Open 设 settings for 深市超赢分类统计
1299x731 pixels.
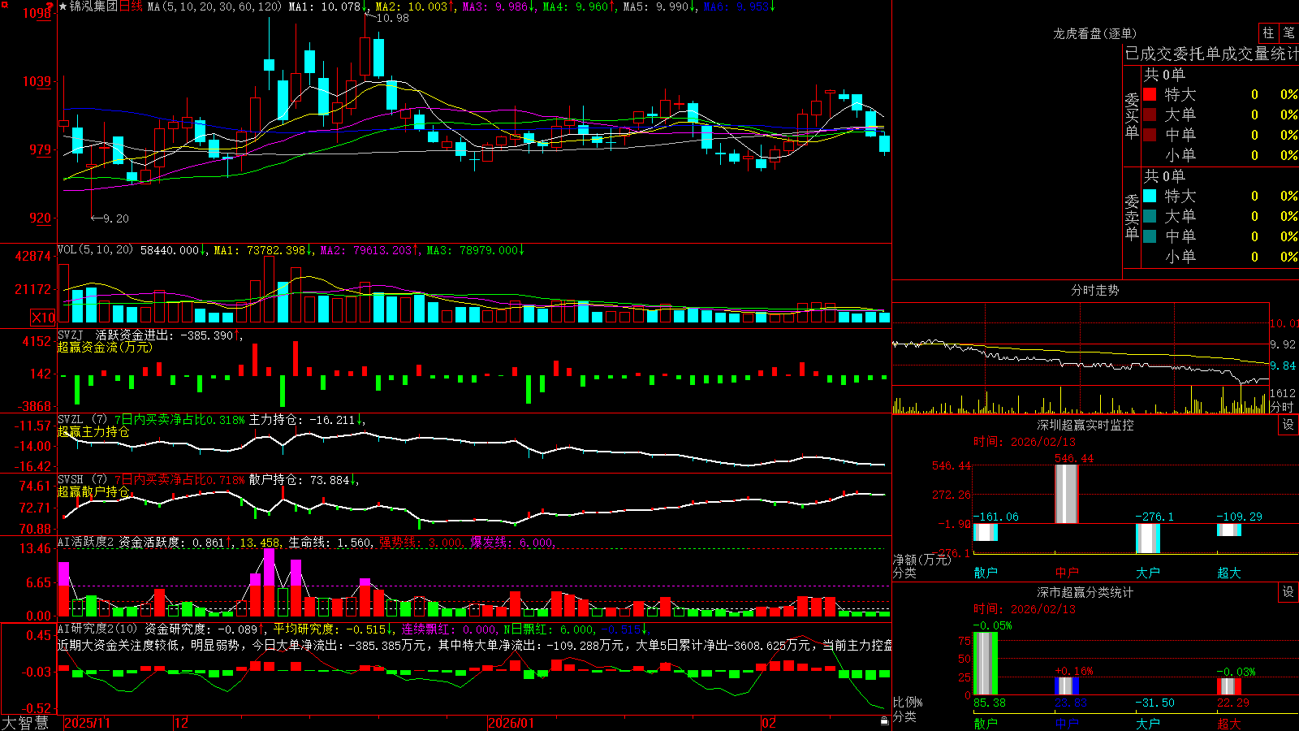pos(1288,592)
